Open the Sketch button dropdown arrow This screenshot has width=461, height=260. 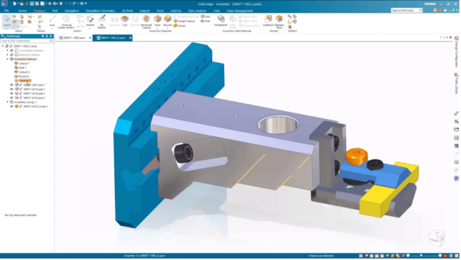90,28
